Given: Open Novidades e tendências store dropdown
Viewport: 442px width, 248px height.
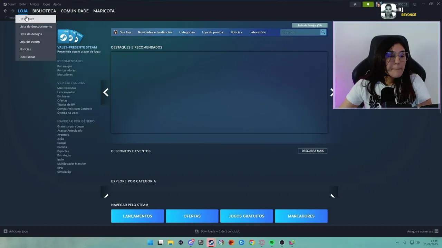Looking at the screenshot, I should point(155,32).
